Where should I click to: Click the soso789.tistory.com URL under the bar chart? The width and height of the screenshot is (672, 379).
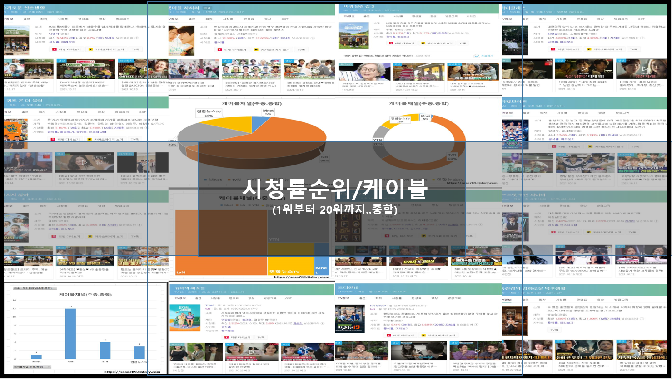point(132,372)
